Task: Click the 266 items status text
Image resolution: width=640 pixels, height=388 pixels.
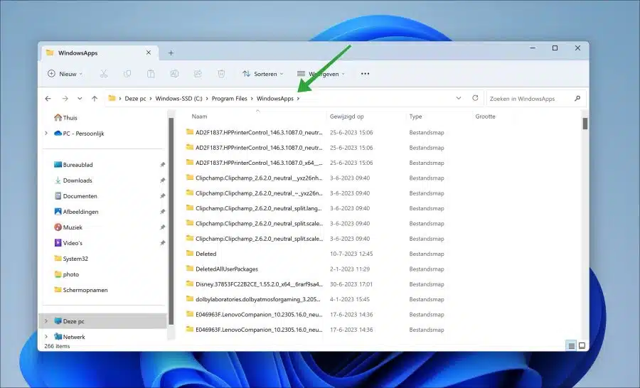Action: (57, 346)
